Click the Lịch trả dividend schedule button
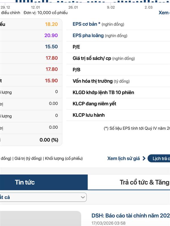The width and height of the screenshot is (170, 226). point(159,158)
